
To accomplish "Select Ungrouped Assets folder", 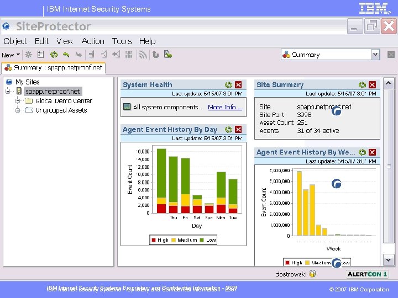I will pyautogui.click(x=61, y=110).
